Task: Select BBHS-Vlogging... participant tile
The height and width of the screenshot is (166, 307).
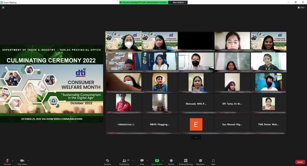Action: [x=160, y=124]
